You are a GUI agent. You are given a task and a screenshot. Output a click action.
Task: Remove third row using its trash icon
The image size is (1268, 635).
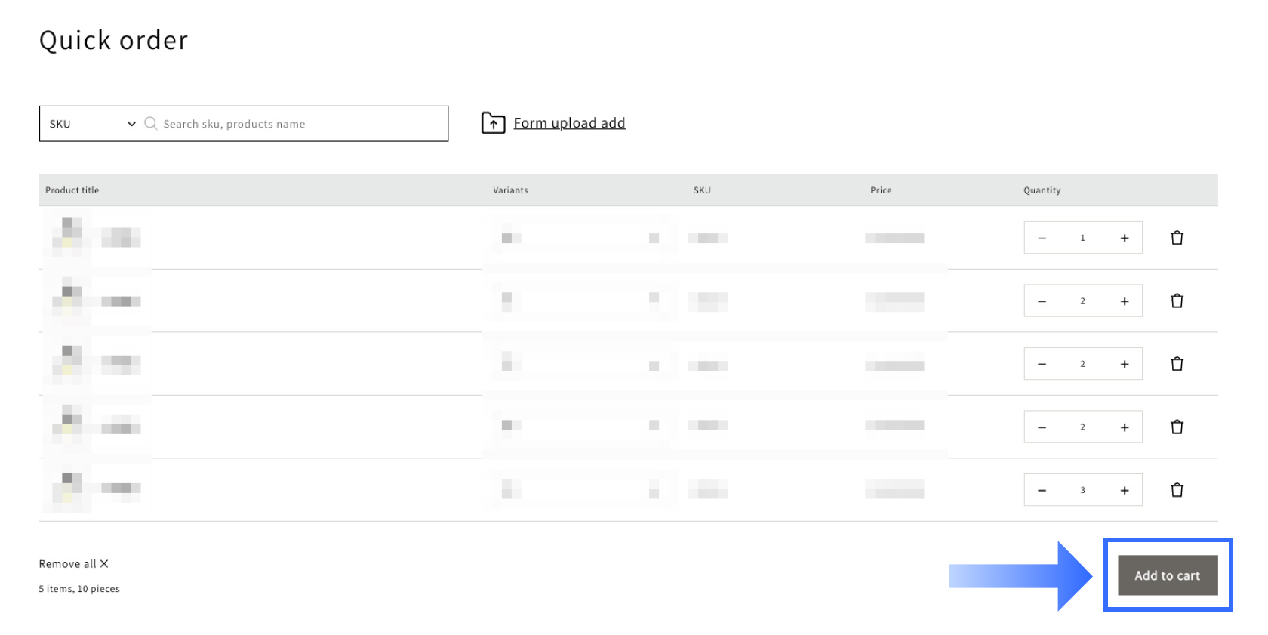pyautogui.click(x=1177, y=364)
